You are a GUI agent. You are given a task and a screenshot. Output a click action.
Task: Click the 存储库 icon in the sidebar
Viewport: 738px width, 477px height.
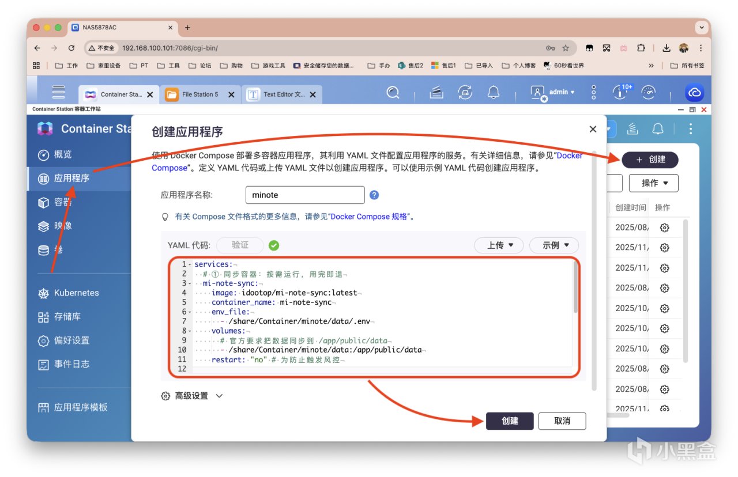click(x=43, y=317)
